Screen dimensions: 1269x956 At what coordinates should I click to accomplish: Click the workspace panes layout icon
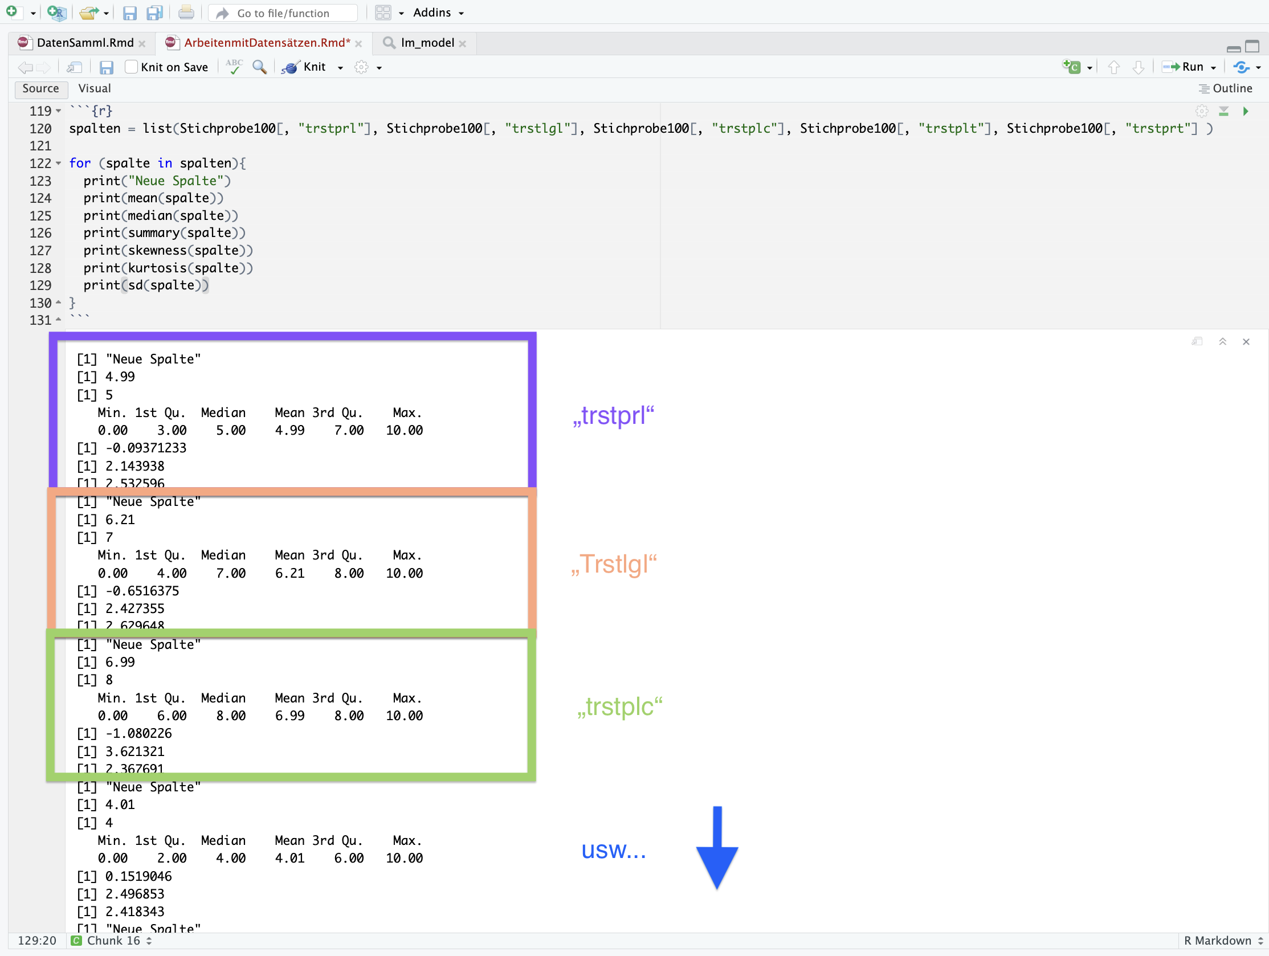click(383, 13)
